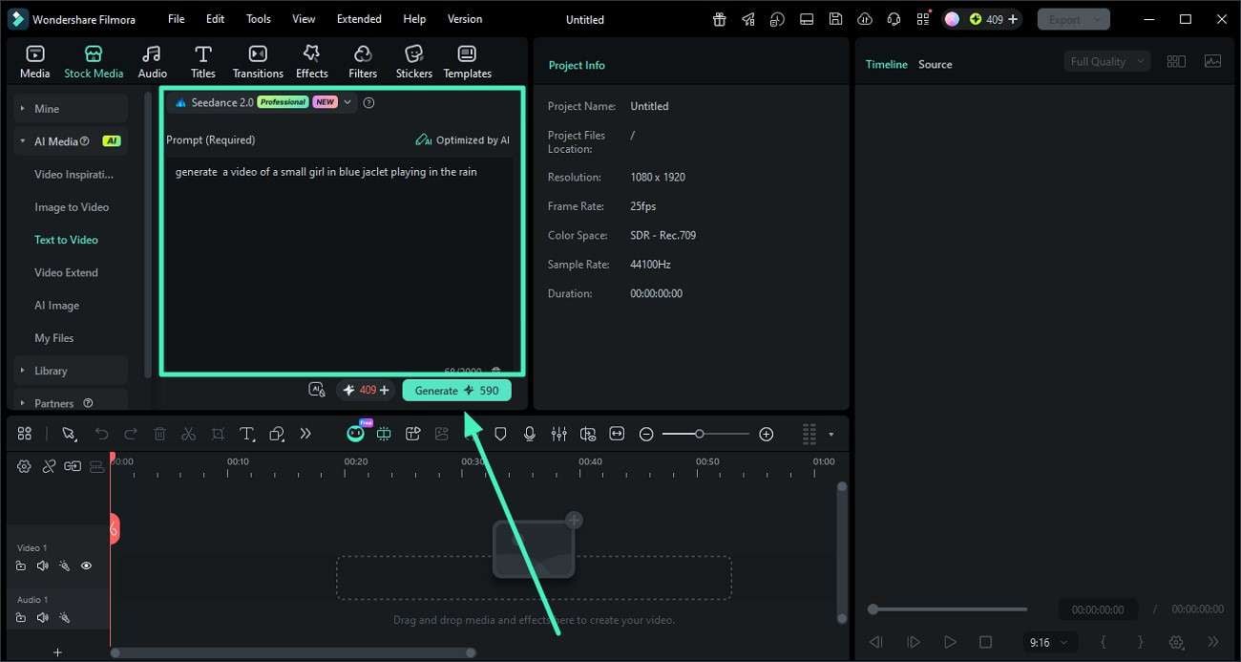Image resolution: width=1241 pixels, height=662 pixels.
Task: Click the save project icon
Action: pyautogui.click(x=835, y=19)
